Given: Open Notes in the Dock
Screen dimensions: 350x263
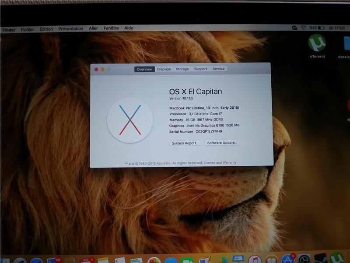Looking at the screenshot, I should point(103,260).
